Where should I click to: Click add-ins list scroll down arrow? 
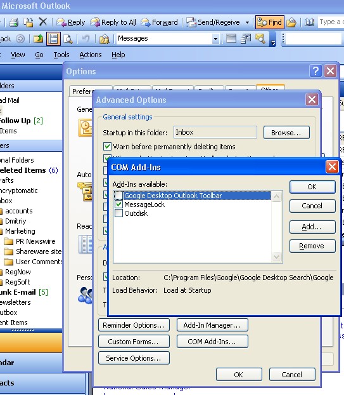coord(276,257)
